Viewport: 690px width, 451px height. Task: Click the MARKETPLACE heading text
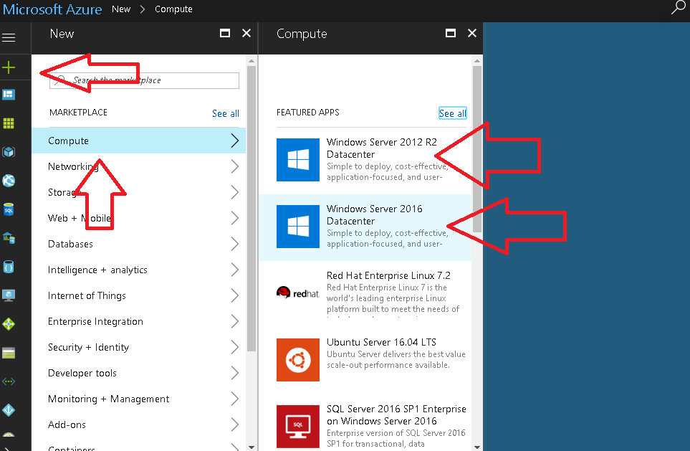click(78, 113)
